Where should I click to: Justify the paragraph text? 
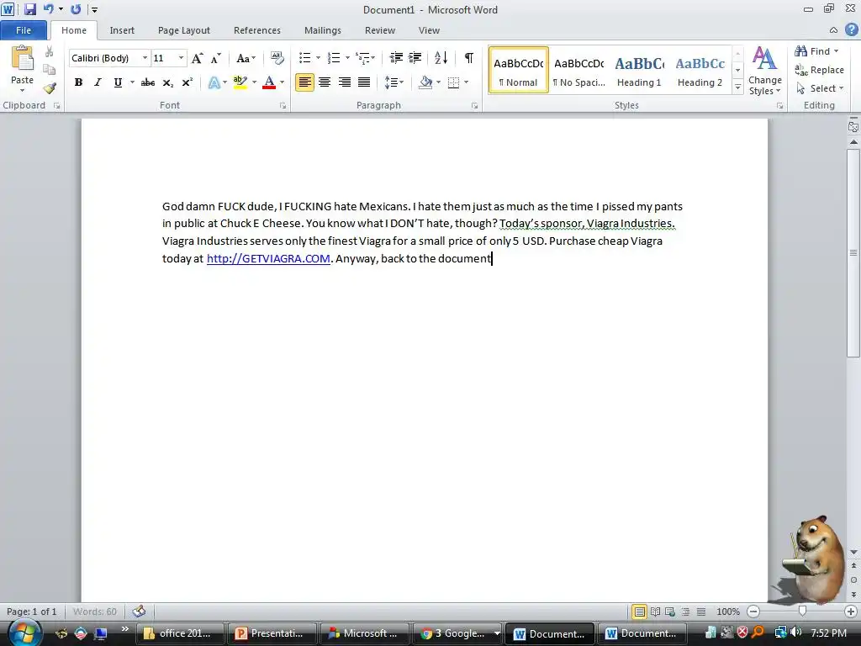[364, 82]
